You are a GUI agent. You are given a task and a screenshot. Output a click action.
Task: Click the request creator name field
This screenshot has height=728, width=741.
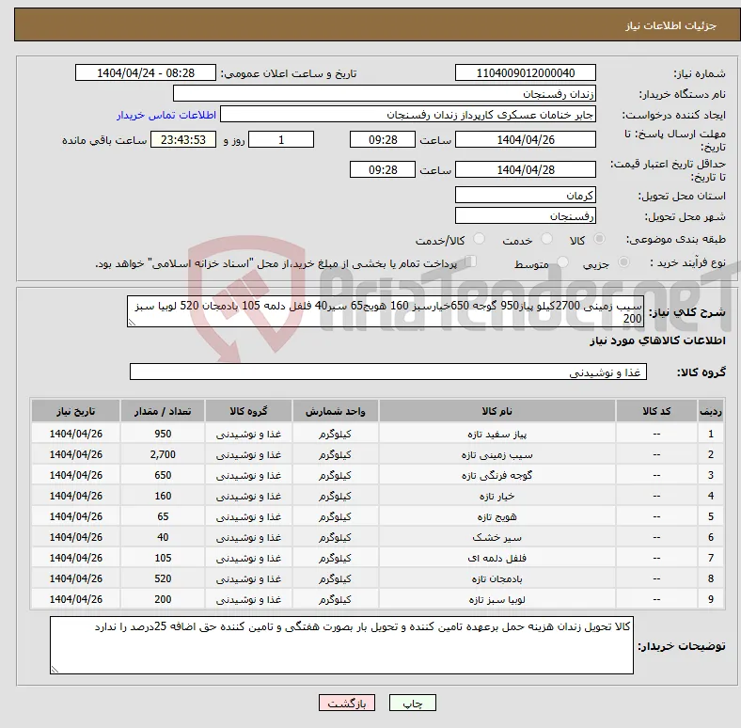[x=408, y=115]
